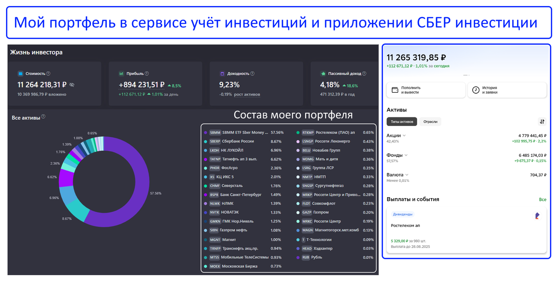560x289 pixels.
Task: Click the MOEX ticker badge
Action: tap(215, 266)
